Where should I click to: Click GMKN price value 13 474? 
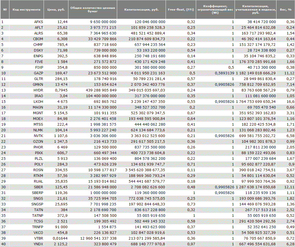tap(61, 84)
